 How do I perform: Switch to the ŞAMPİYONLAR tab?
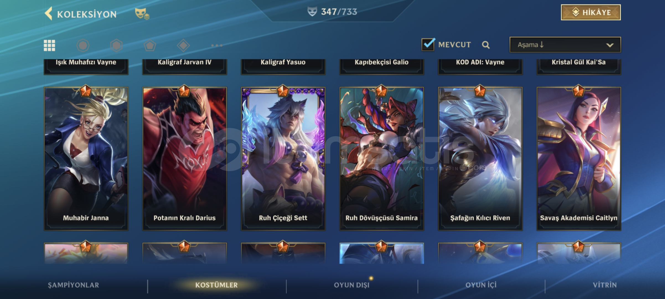click(x=73, y=285)
